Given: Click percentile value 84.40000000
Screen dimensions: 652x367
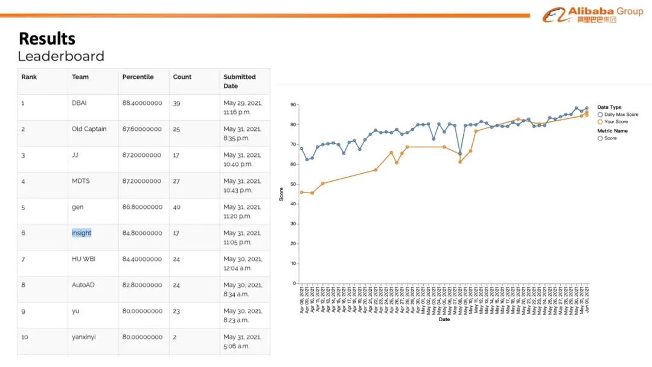Looking at the screenshot, I should [142, 259].
